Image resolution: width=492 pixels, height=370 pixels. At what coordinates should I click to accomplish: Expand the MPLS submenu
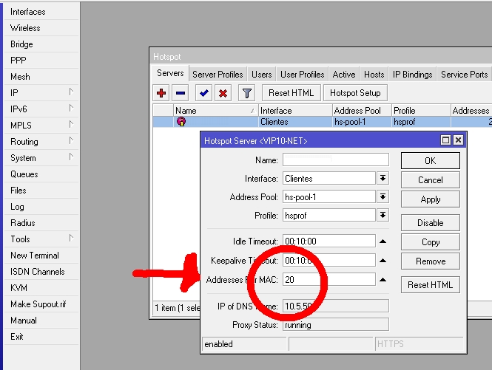click(x=71, y=125)
